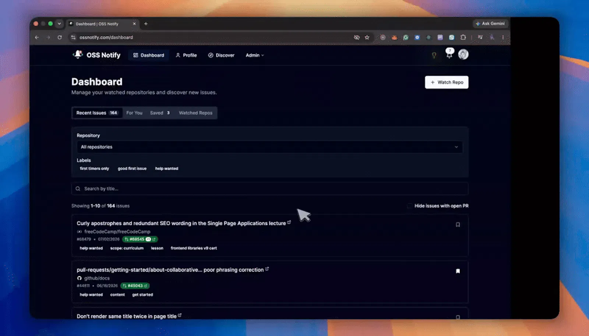Click the crossed-out eye icon in address bar
Image resolution: width=589 pixels, height=336 pixels.
tap(357, 37)
